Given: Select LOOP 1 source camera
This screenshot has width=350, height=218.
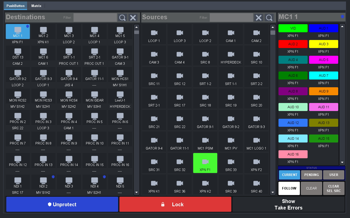Looking at the screenshot, I should coord(154,34).
